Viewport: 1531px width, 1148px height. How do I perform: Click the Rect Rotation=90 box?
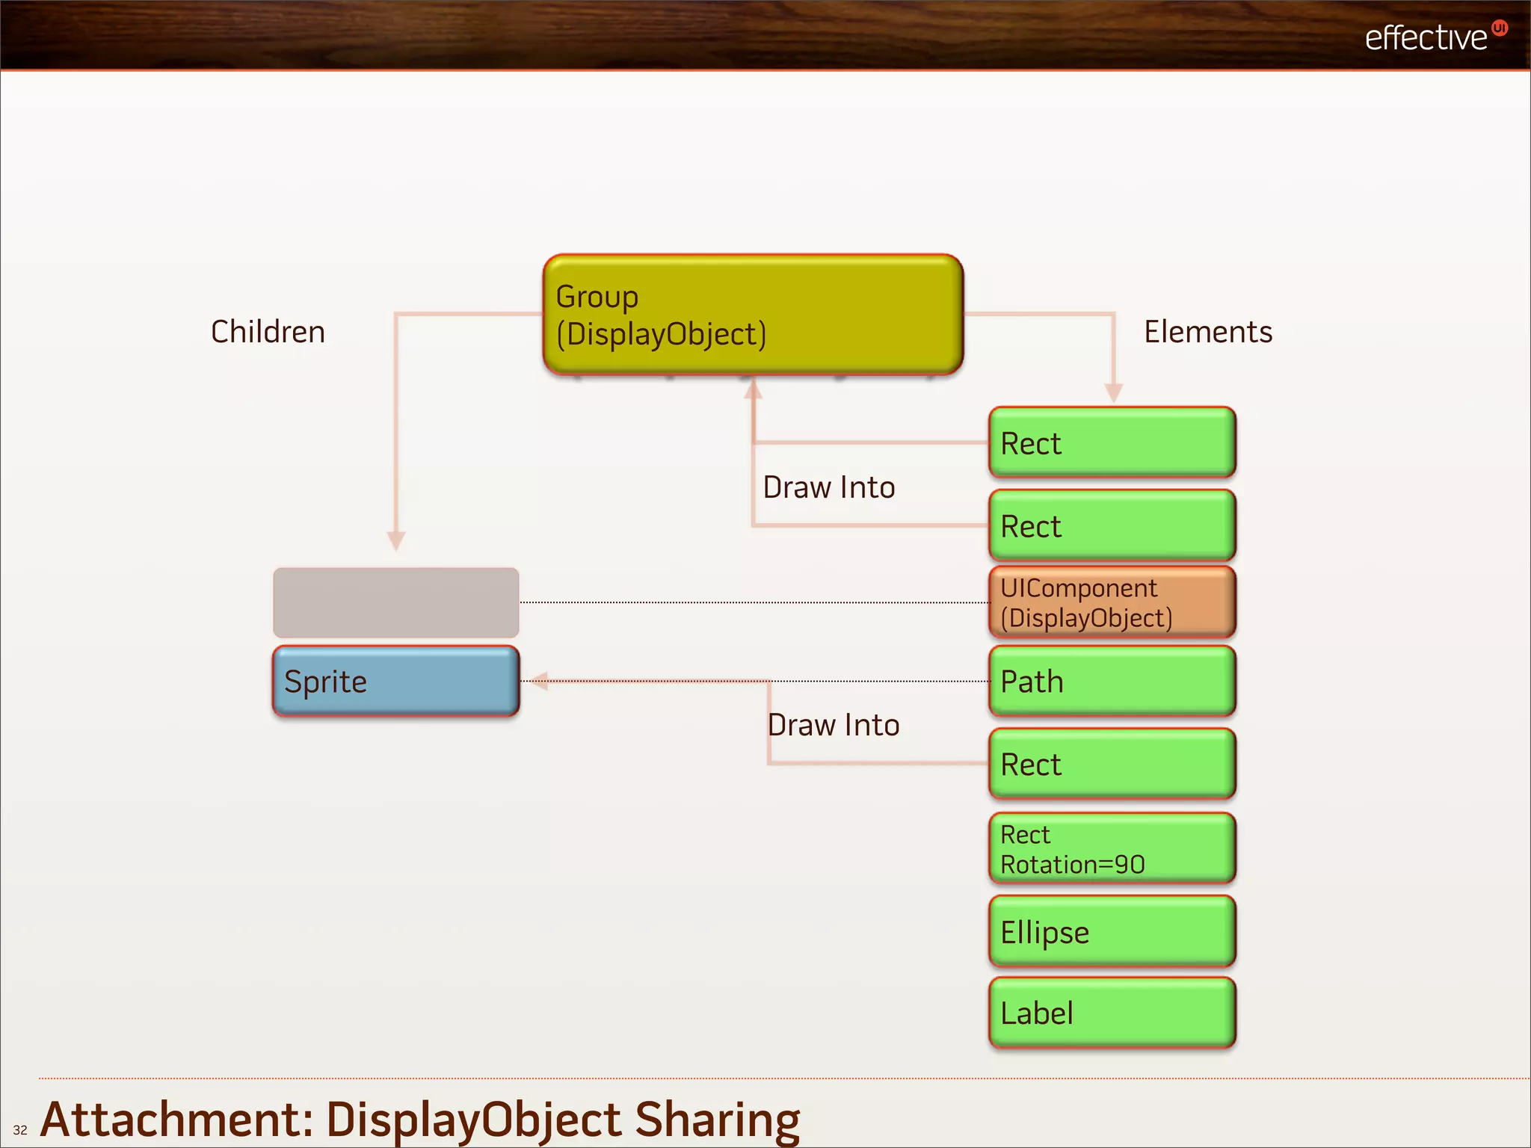pos(1112,849)
